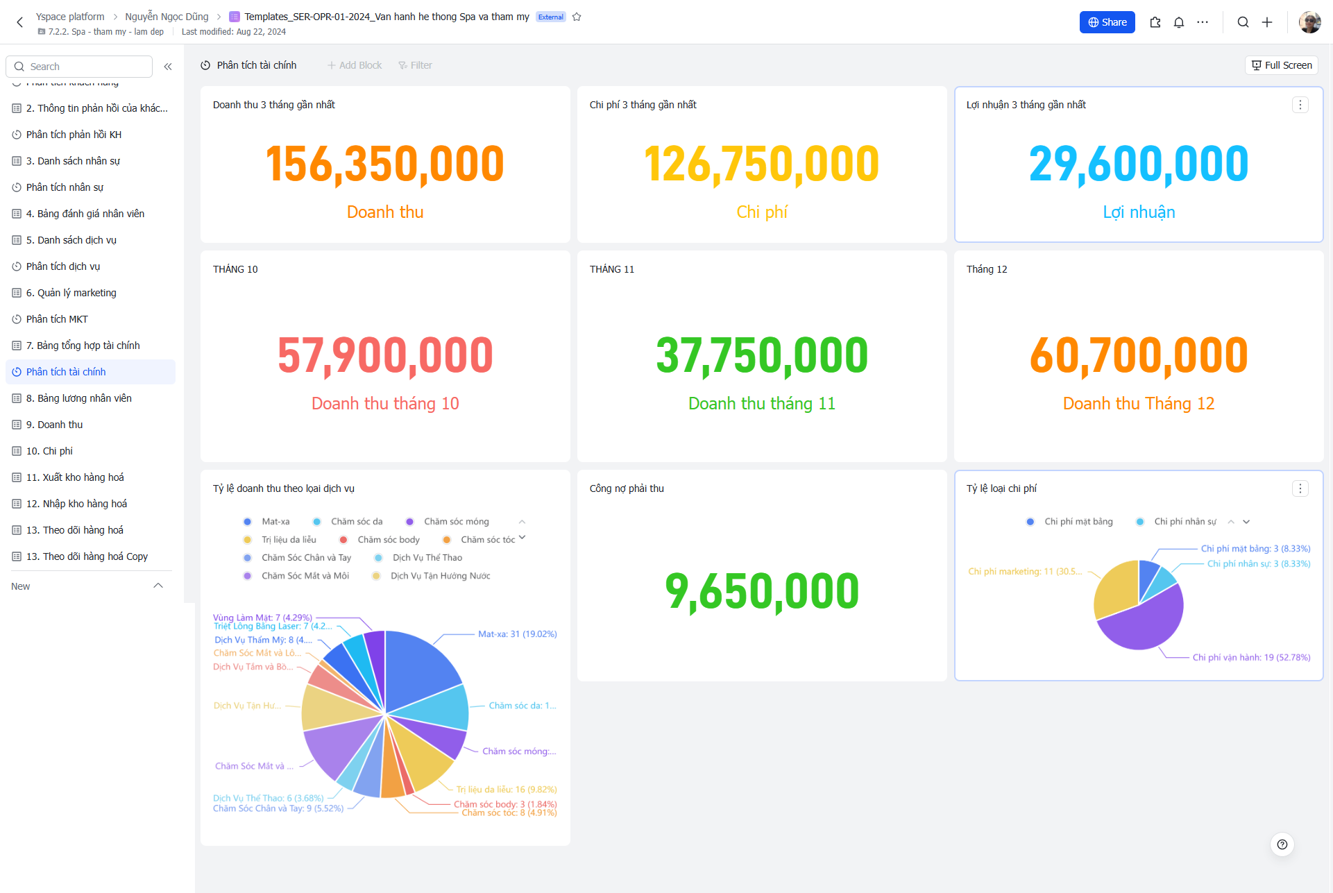Open Nguyễn Ngọc Dũng breadcrumb
This screenshot has height=893, width=1333.
tap(167, 17)
